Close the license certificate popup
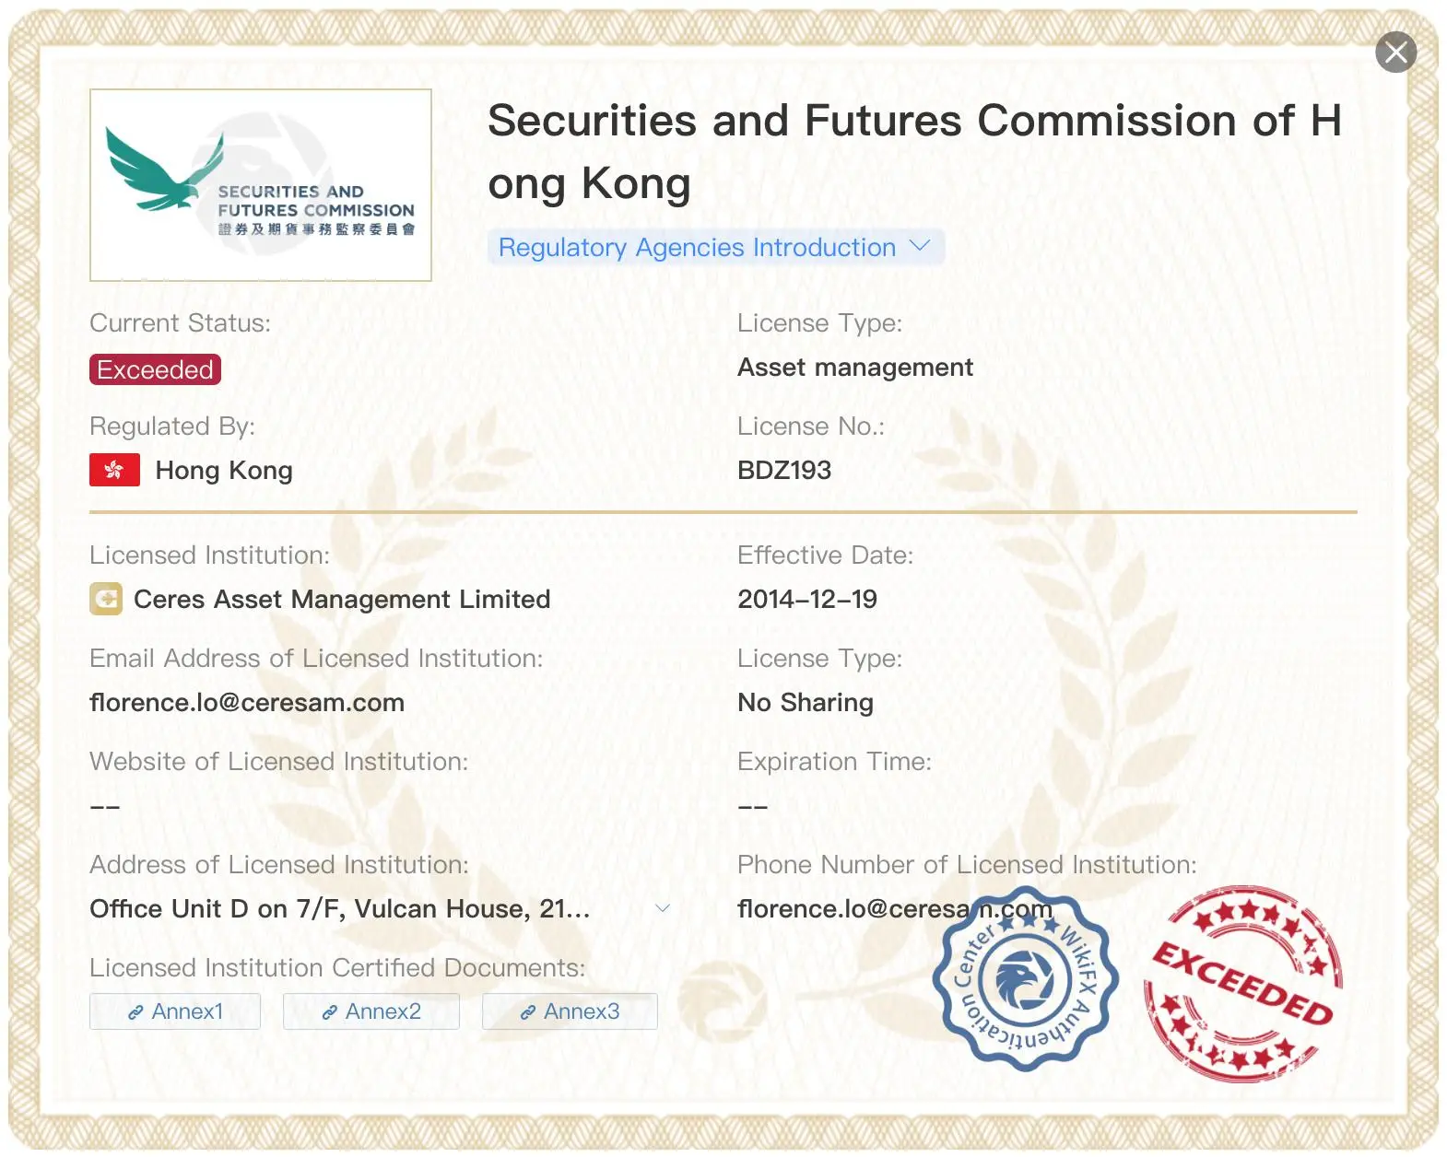This screenshot has width=1447, height=1157. coord(1395,53)
